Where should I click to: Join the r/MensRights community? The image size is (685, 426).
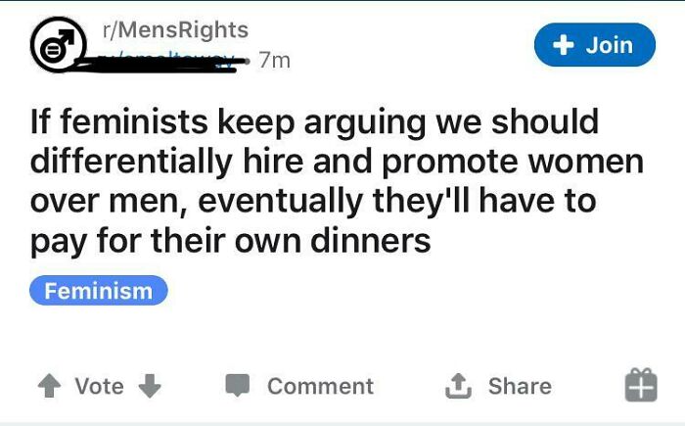594,45
